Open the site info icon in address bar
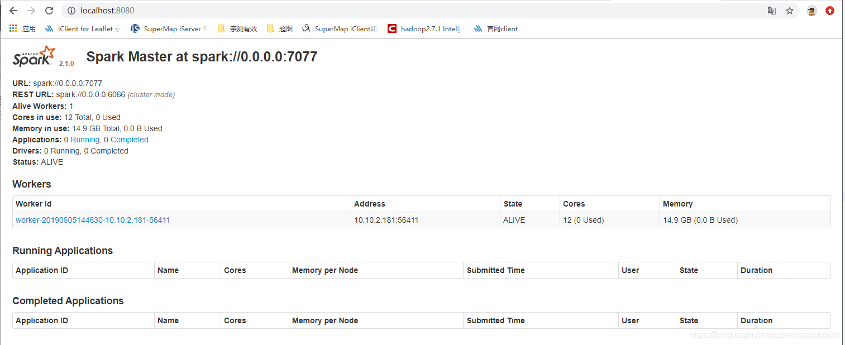 point(71,11)
